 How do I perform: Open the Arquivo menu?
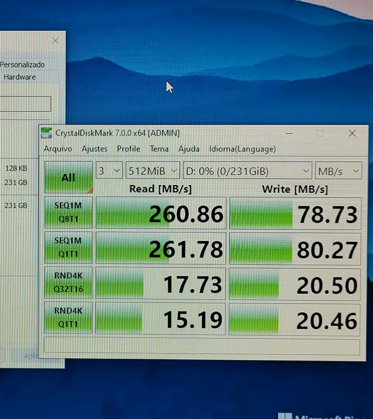click(x=58, y=149)
